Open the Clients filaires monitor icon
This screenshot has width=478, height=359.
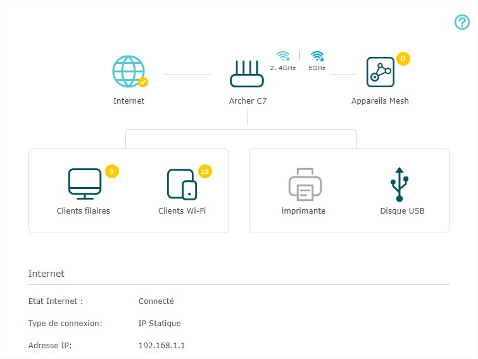(x=85, y=184)
